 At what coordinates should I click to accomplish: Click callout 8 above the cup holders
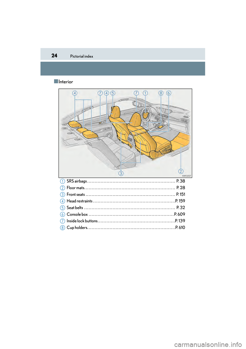point(161,93)
